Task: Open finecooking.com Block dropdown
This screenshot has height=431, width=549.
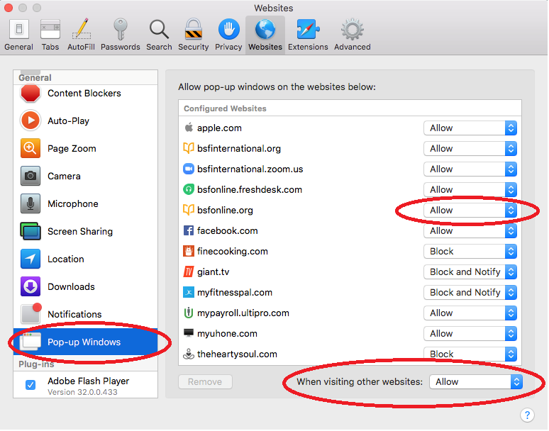Action: click(470, 252)
